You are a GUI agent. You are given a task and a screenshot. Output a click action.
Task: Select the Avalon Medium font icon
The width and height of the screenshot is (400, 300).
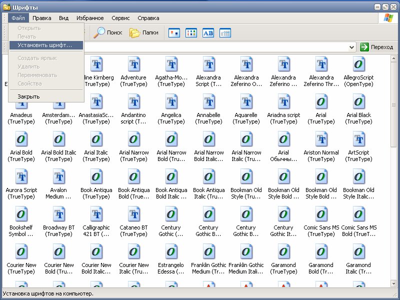pos(58,176)
